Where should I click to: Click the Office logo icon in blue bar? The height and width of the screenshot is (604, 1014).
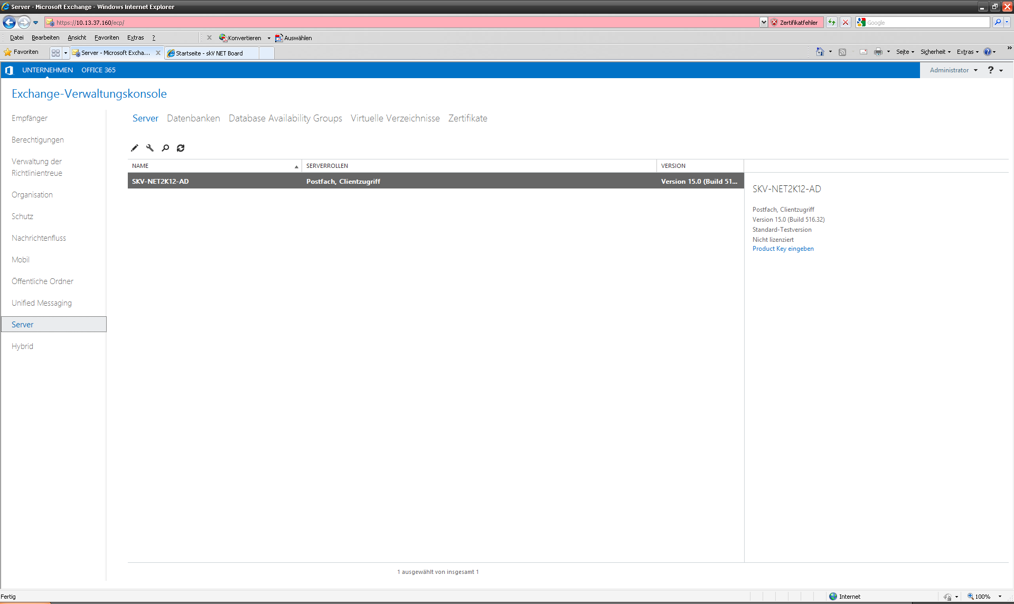point(9,70)
